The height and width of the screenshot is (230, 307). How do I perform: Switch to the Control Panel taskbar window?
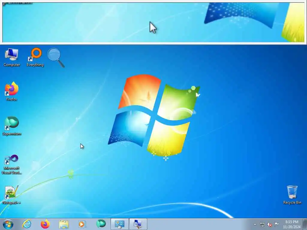(x=120, y=224)
